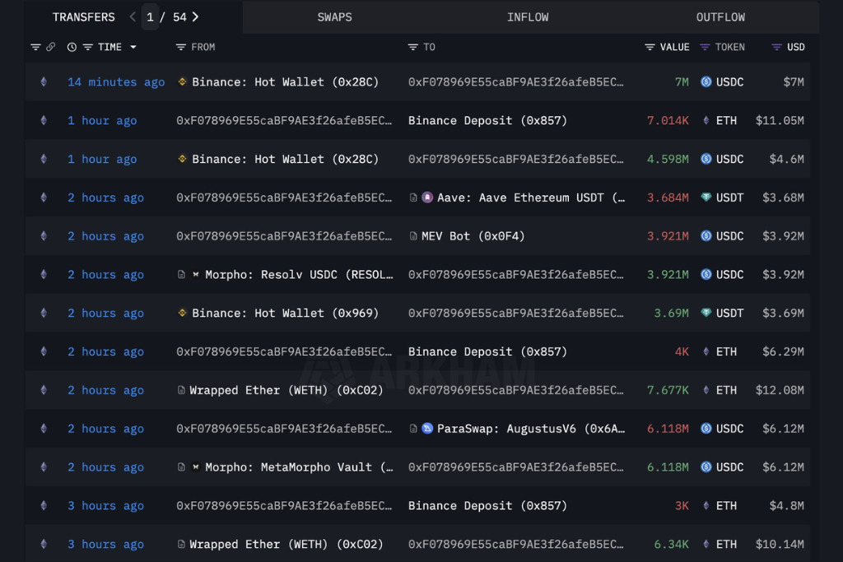Click transaction link chain icon

50,47
